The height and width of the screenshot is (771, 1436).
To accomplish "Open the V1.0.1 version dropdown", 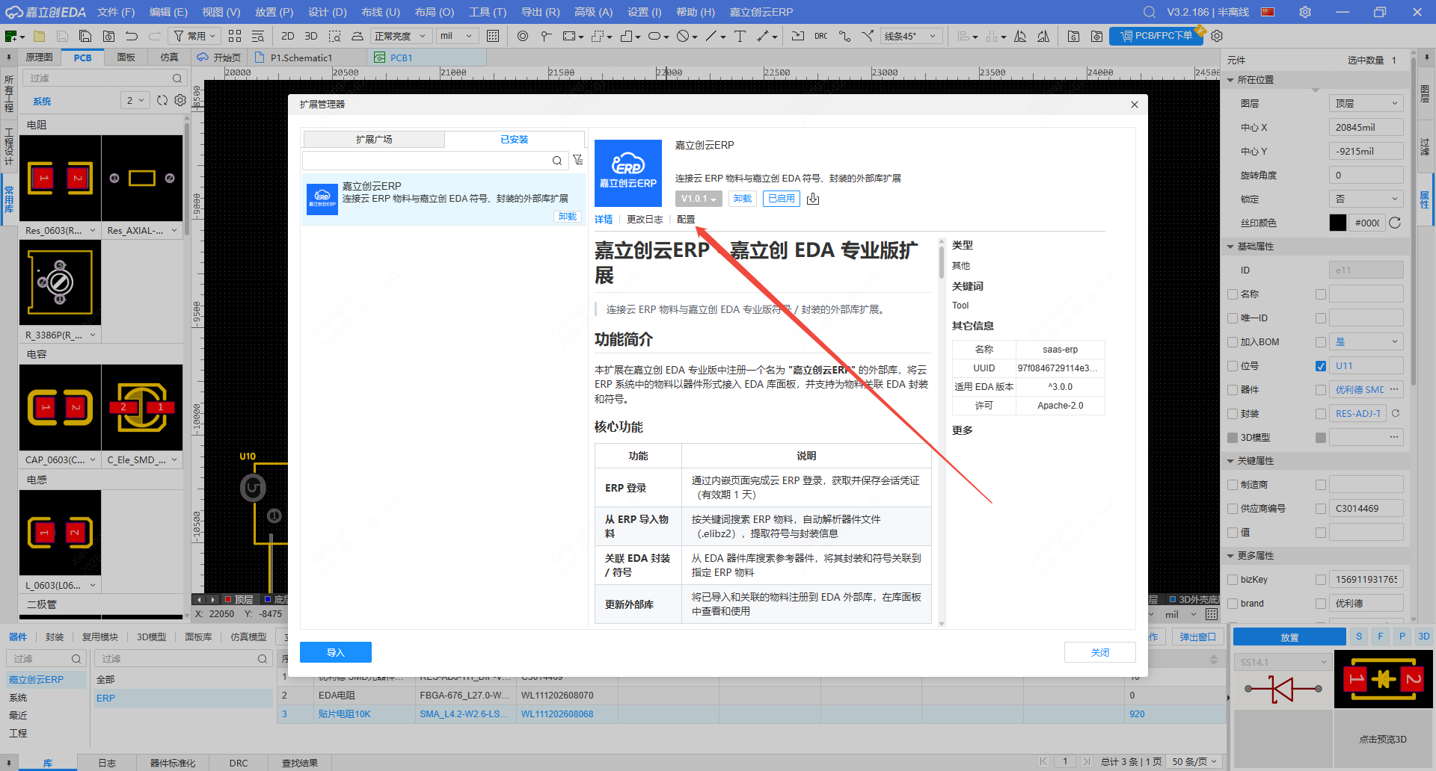I will (699, 199).
